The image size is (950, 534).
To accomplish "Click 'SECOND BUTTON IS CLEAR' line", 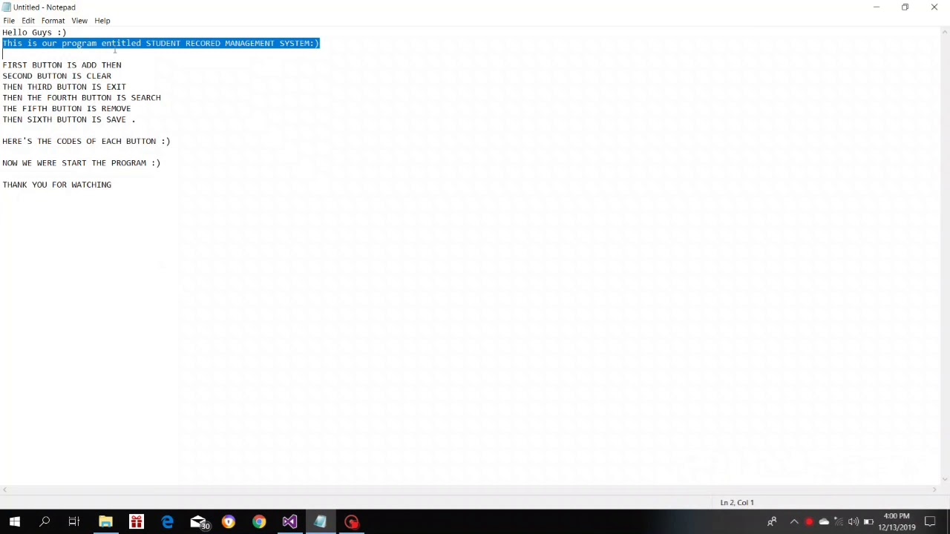I will tap(56, 76).
